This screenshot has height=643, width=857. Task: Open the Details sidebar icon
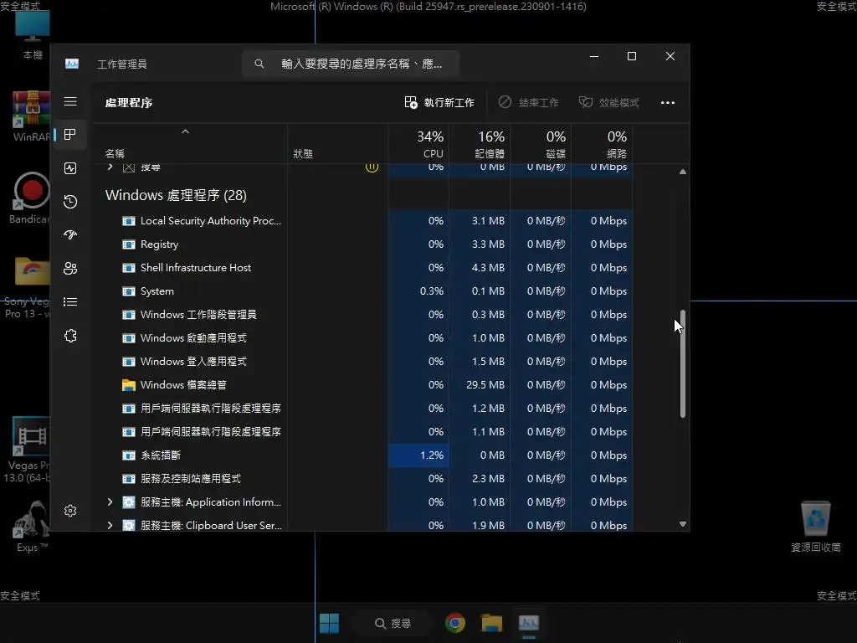point(70,301)
